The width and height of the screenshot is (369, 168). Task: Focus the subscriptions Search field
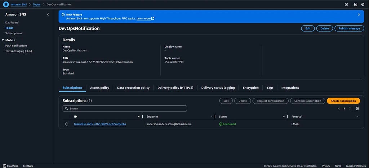pyautogui.click(x=125, y=109)
